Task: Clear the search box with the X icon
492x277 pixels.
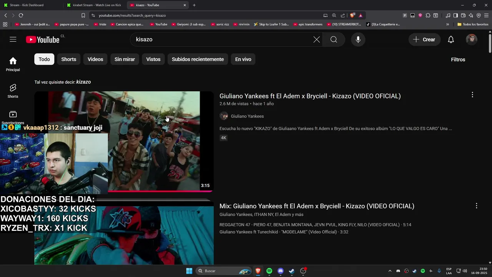Action: coord(316,39)
